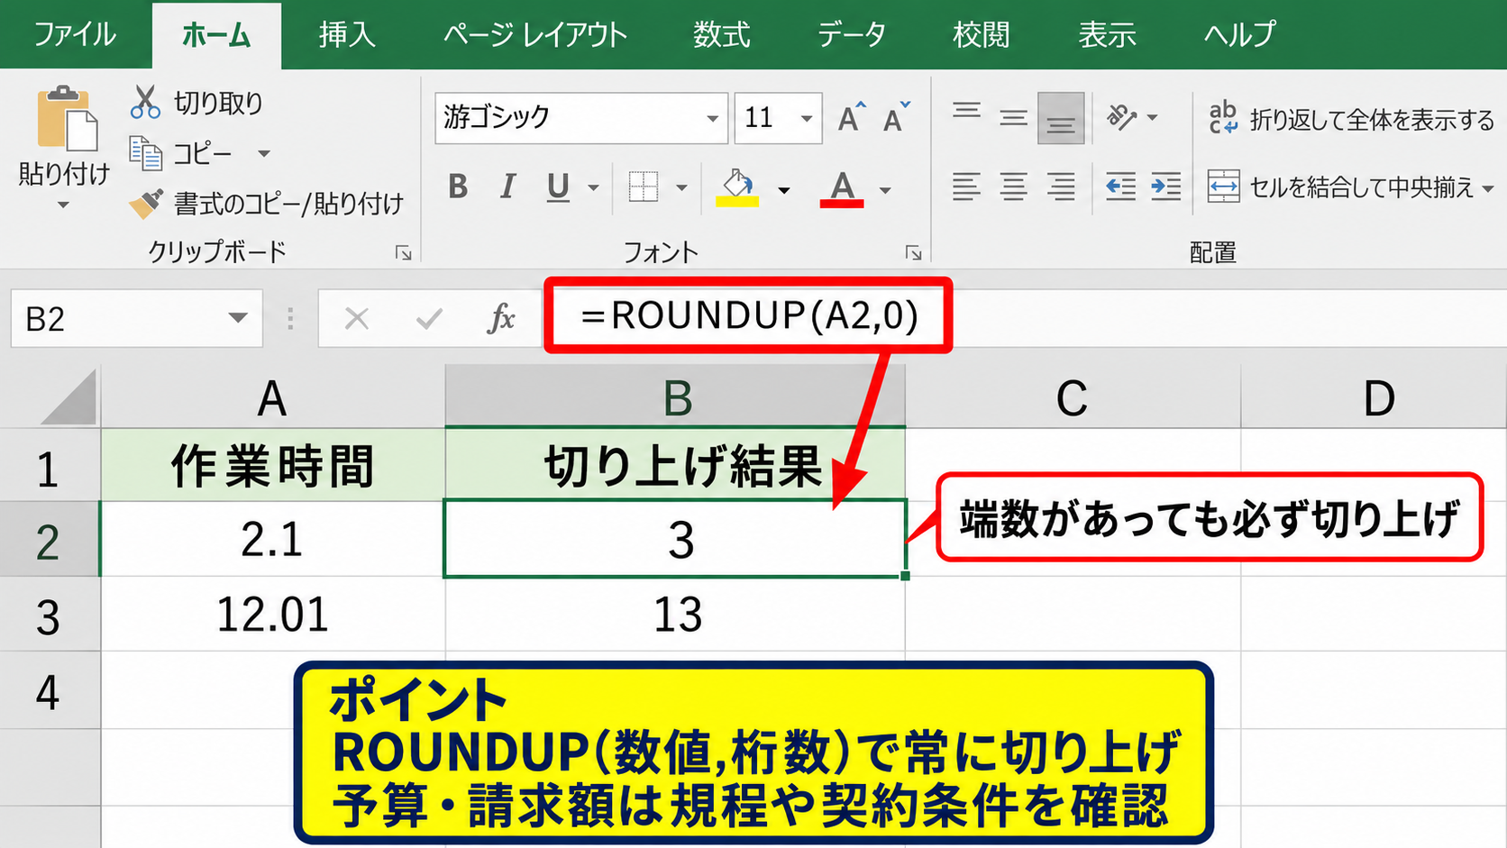Image resolution: width=1507 pixels, height=848 pixels.
Task: Open the フォント dialog launcher
Action: 913,253
